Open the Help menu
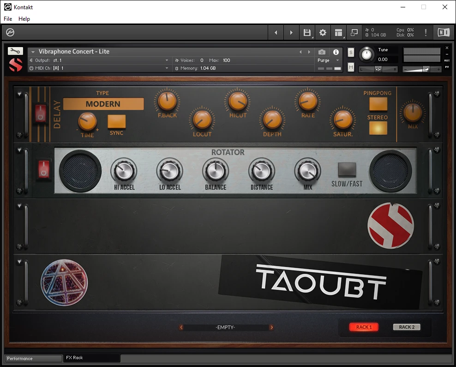 pyautogui.click(x=24, y=19)
